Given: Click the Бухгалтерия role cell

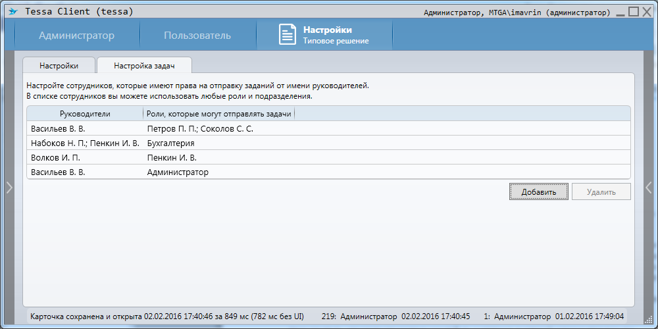Looking at the screenshot, I should pyautogui.click(x=170, y=143).
